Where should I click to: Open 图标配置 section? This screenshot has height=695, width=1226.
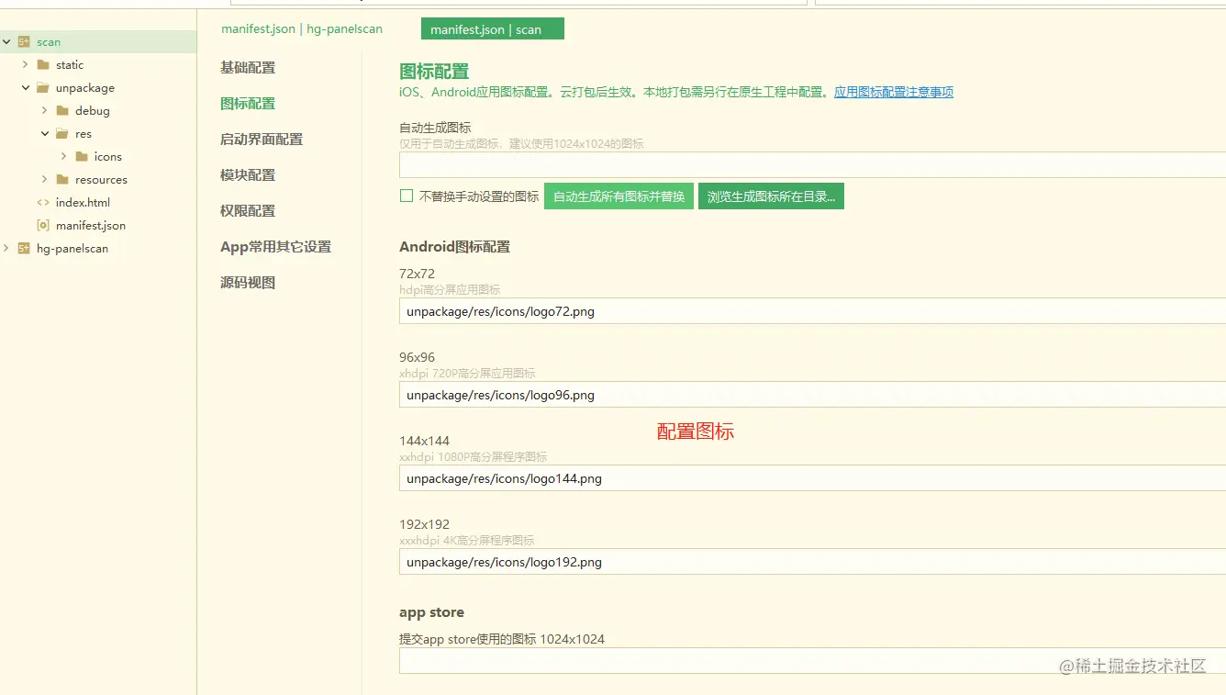(x=248, y=104)
